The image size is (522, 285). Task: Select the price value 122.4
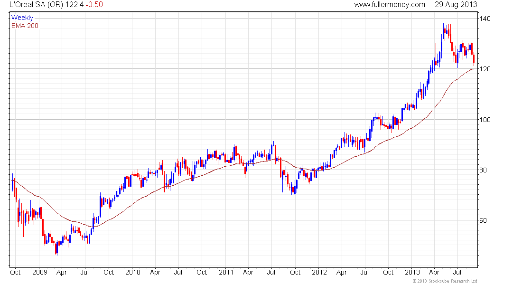pos(74,5)
